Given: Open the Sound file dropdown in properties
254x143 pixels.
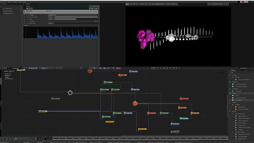Looking at the screenshot, I should coord(73,15).
